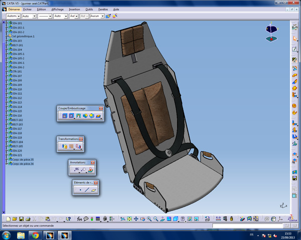Click the Zoom In magnifier
The width and height of the screenshot is (301, 240).
tap(149, 219)
